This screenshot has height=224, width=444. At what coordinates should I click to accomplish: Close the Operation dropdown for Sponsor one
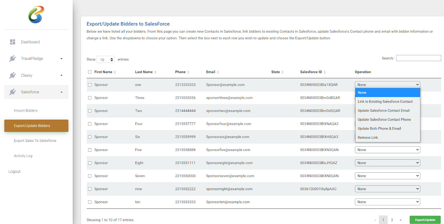pyautogui.click(x=387, y=85)
